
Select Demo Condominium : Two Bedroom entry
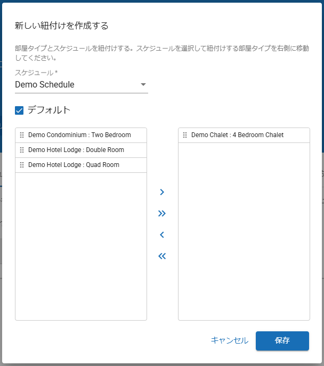(79, 136)
